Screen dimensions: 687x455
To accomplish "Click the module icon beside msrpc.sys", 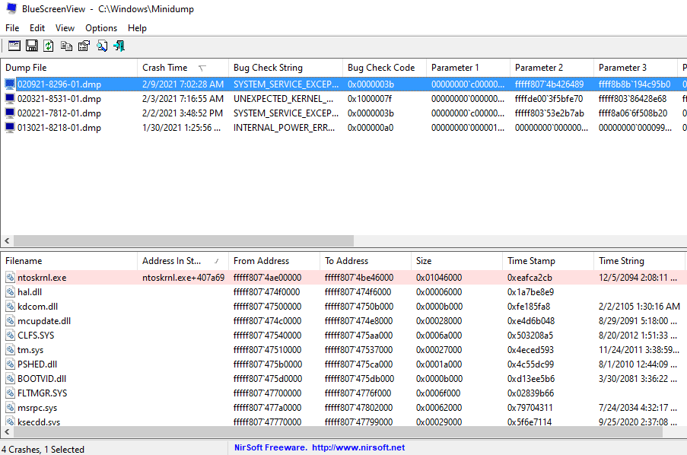I will pyautogui.click(x=10, y=408).
